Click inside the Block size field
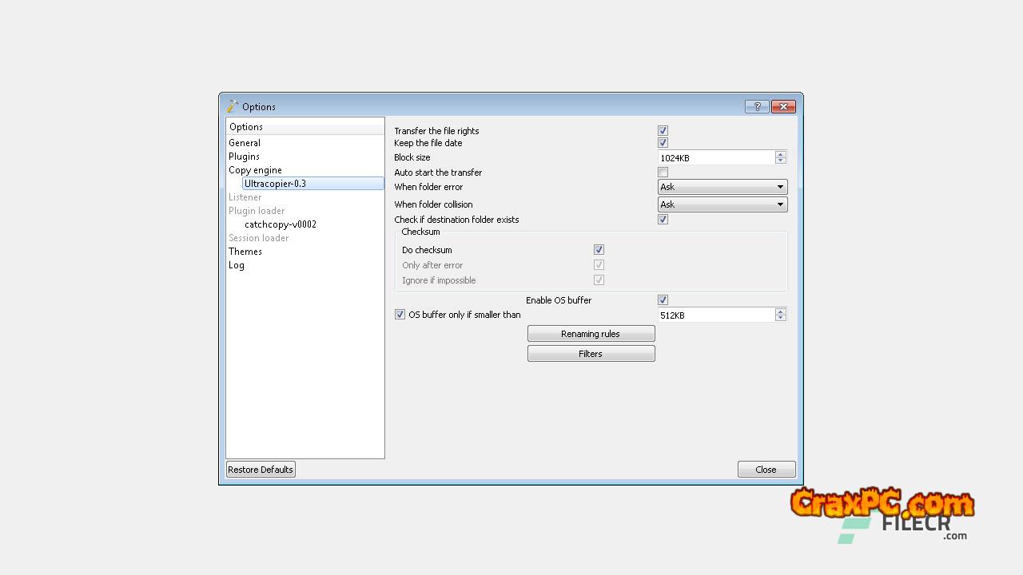This screenshot has width=1023, height=575. click(715, 158)
